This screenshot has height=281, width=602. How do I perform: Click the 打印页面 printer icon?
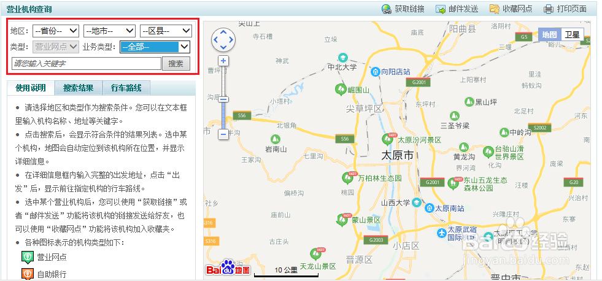pos(549,9)
